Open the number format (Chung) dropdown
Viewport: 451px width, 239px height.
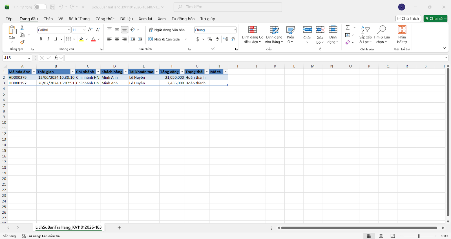[x=235, y=30]
